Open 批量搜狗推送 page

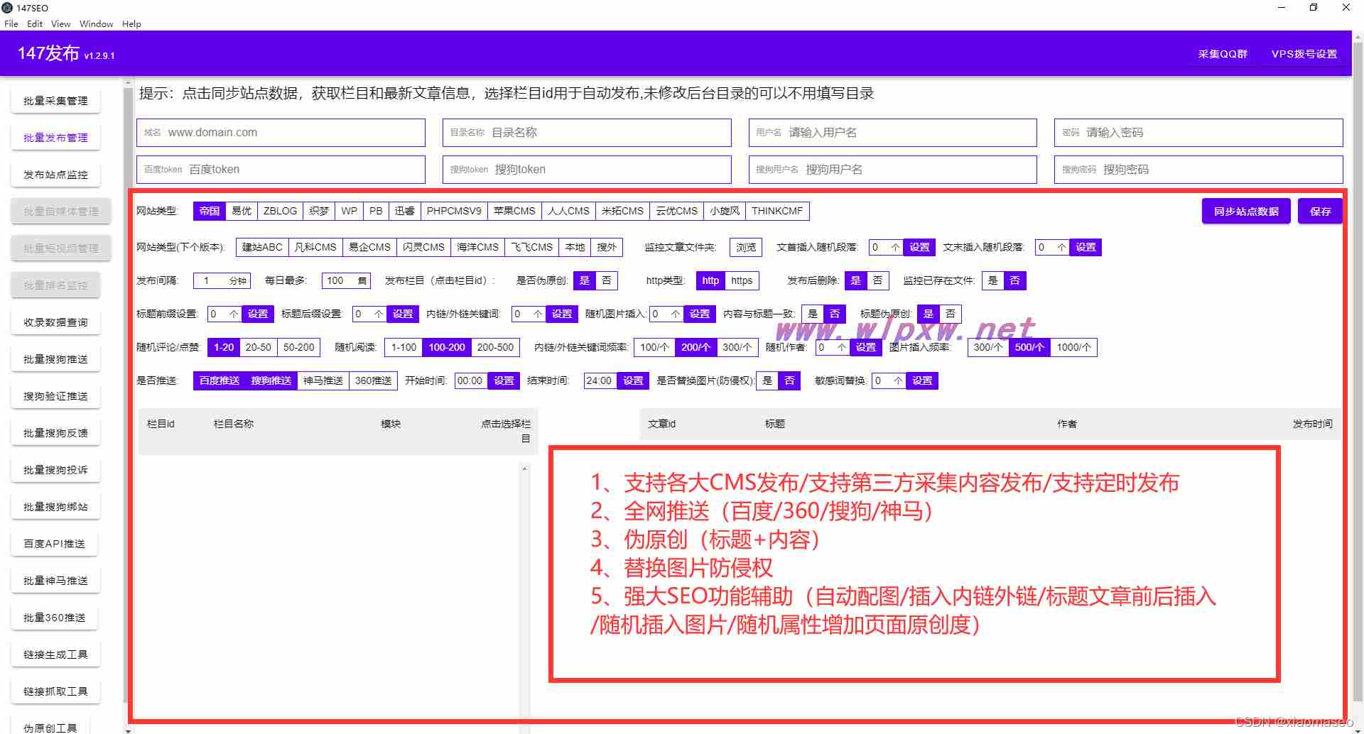pos(55,359)
